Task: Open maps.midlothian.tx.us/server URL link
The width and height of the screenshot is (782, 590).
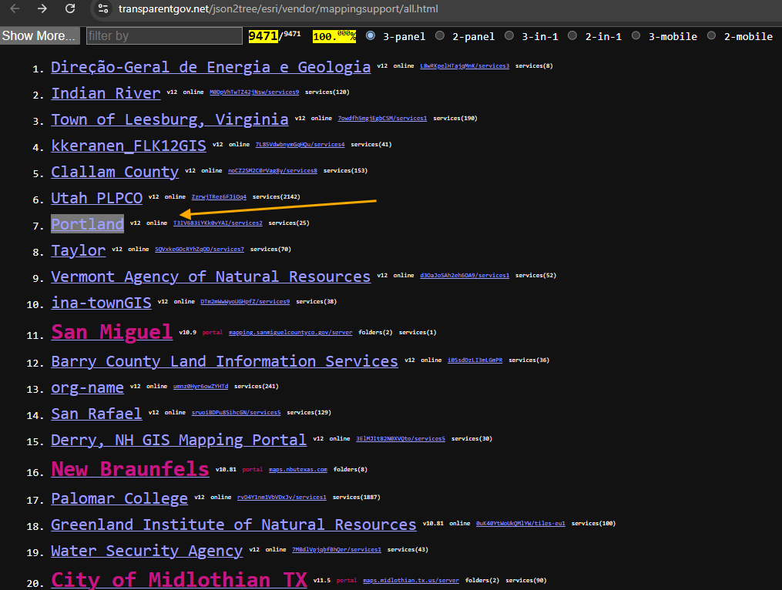Action: [411, 581]
